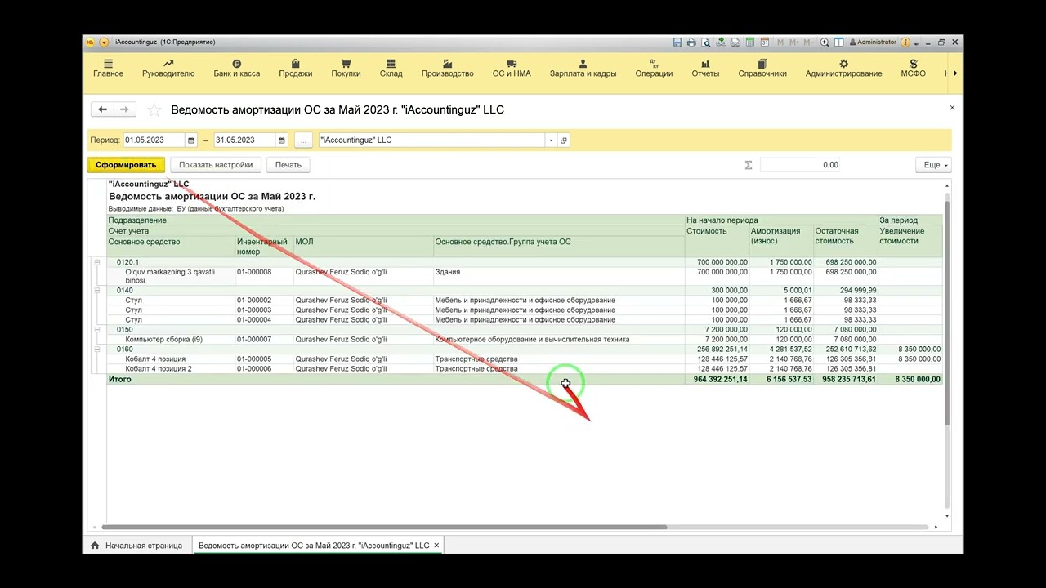Click the save document icon in title bar
Image resolution: width=1046 pixels, height=588 pixels.
pos(677,42)
